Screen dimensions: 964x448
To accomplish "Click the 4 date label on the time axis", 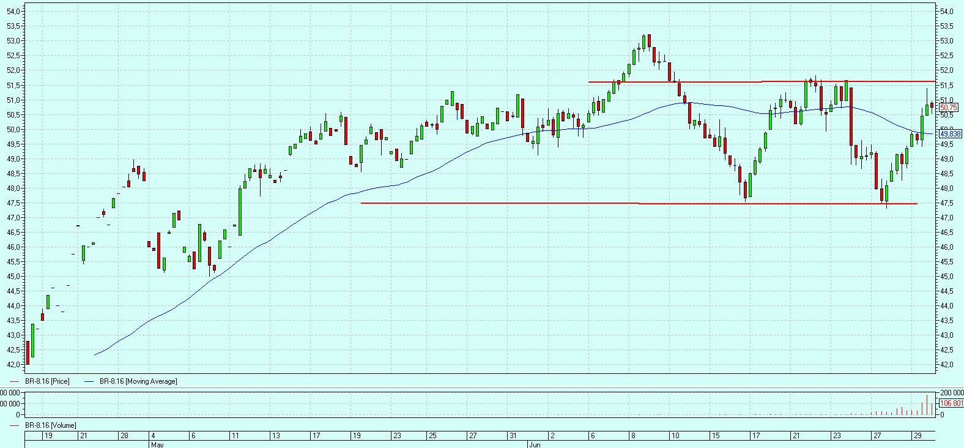I will click(x=153, y=436).
